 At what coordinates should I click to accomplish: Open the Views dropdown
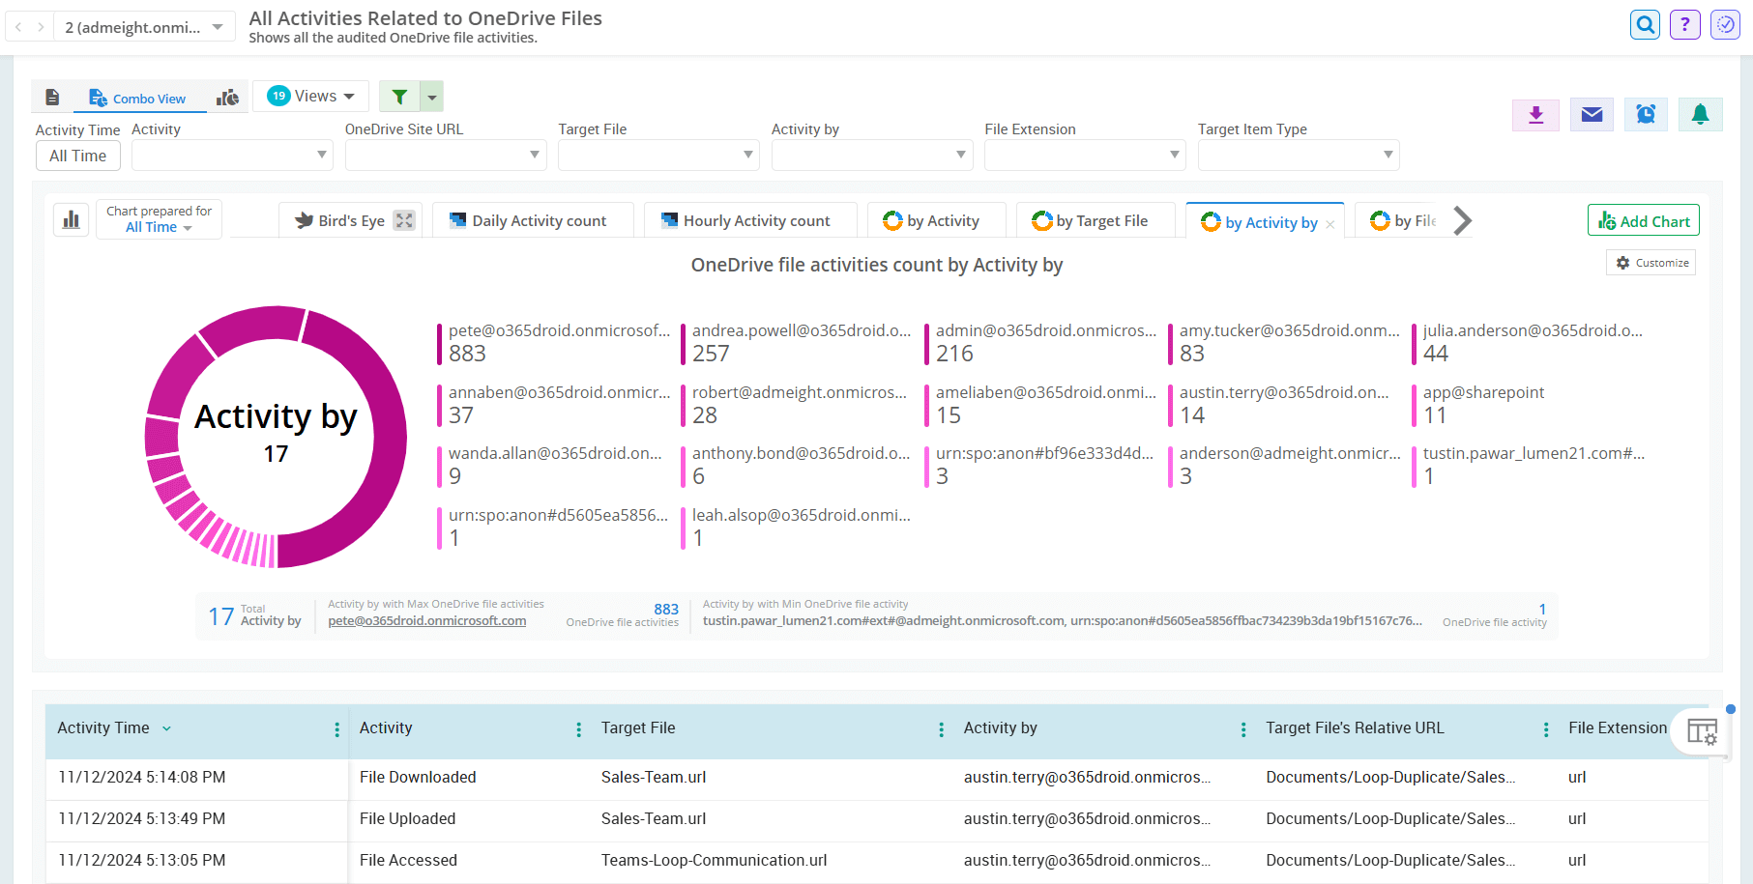[309, 96]
